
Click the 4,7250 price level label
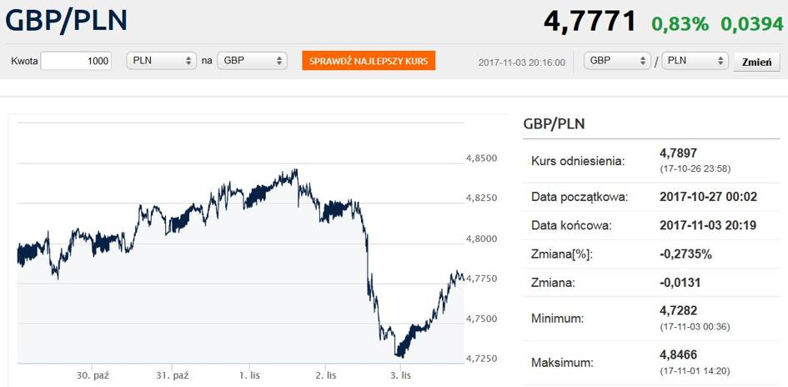pyautogui.click(x=481, y=359)
